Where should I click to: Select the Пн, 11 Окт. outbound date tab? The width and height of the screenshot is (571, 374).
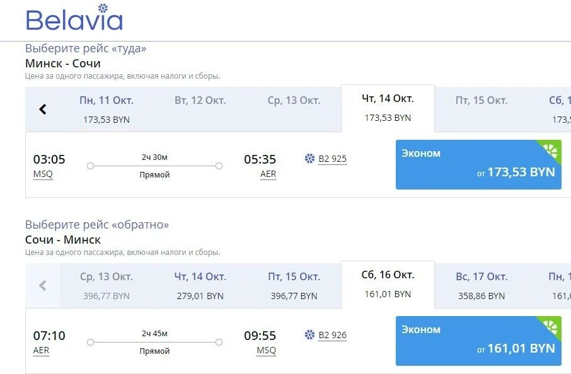107,109
